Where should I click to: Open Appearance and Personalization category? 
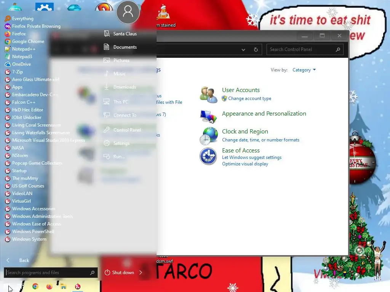(264, 114)
